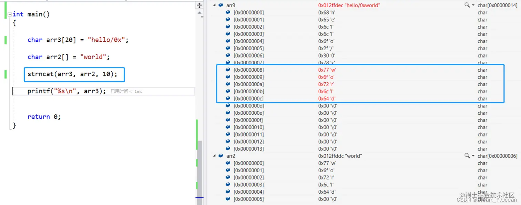
Task: Click the char arr2[] = "world" line
Action: click(69, 57)
